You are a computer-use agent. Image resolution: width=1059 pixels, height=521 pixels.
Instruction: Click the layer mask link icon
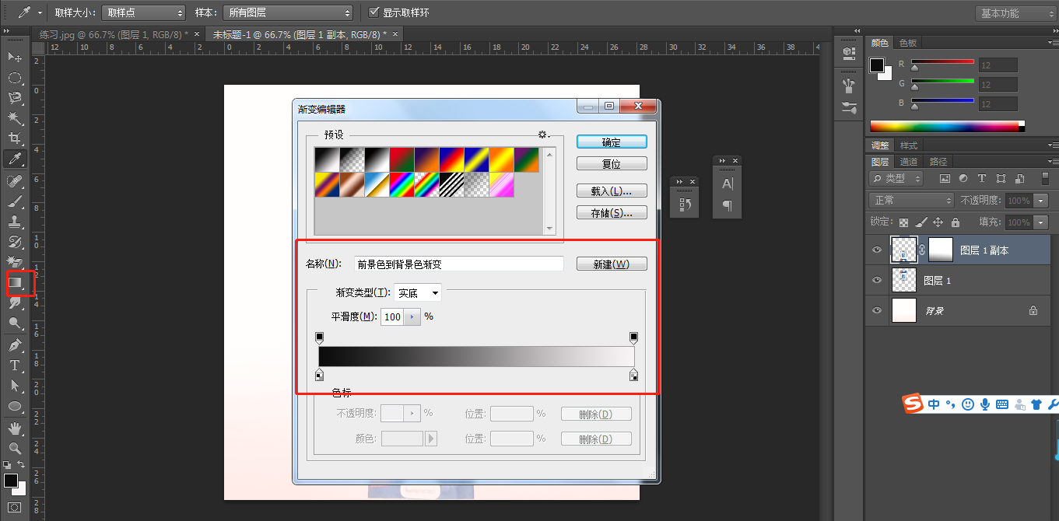(923, 250)
